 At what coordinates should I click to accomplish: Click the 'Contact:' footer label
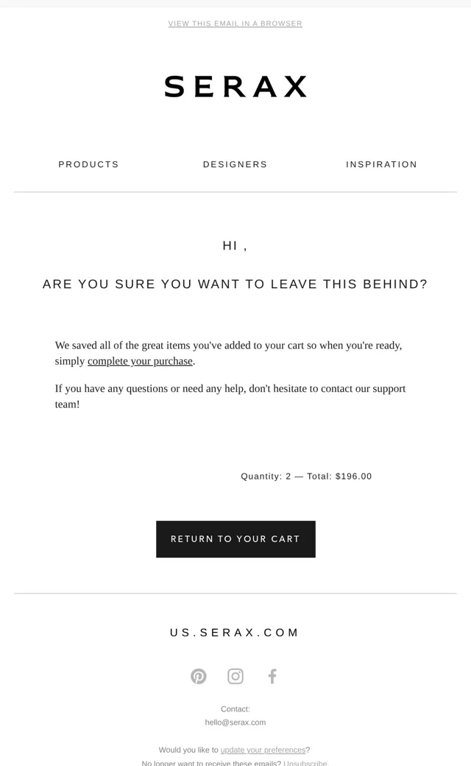click(235, 709)
